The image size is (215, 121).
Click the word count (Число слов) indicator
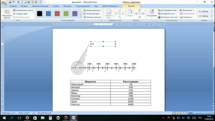coord(24,113)
